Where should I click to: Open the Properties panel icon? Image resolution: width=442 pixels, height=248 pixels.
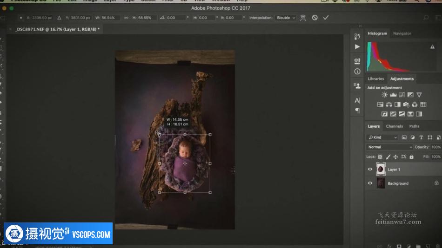click(x=357, y=61)
